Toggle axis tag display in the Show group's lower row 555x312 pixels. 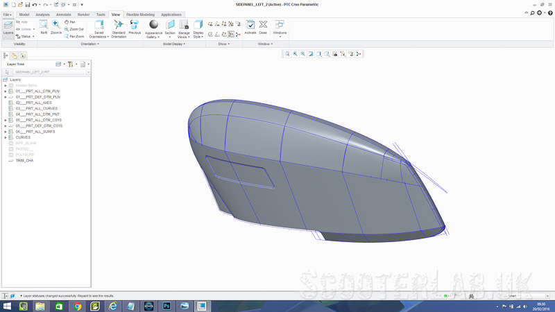pyautogui.click(x=217, y=34)
